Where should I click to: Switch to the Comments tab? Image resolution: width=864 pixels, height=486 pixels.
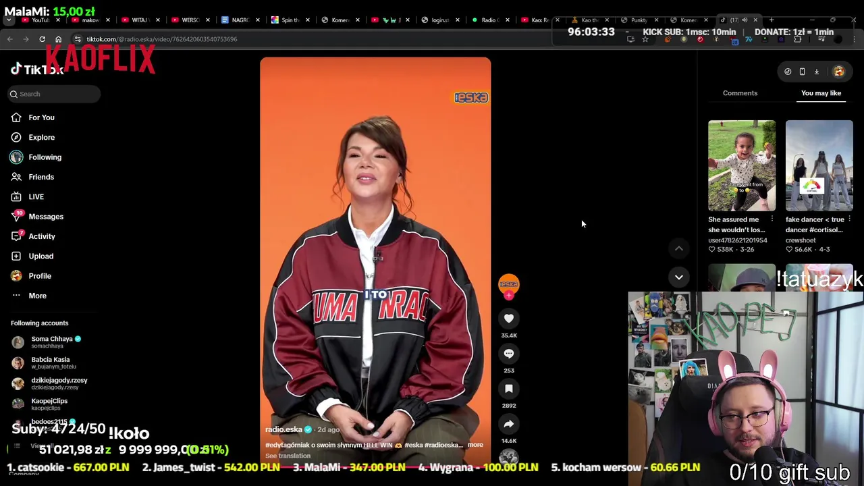(740, 93)
